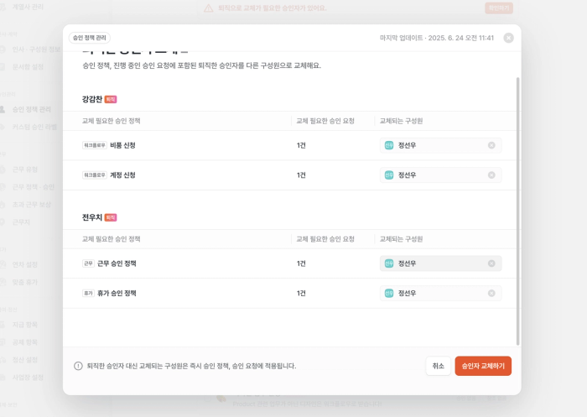Click the 확인하기 button in the warning banner
587x417 pixels.
499,8
